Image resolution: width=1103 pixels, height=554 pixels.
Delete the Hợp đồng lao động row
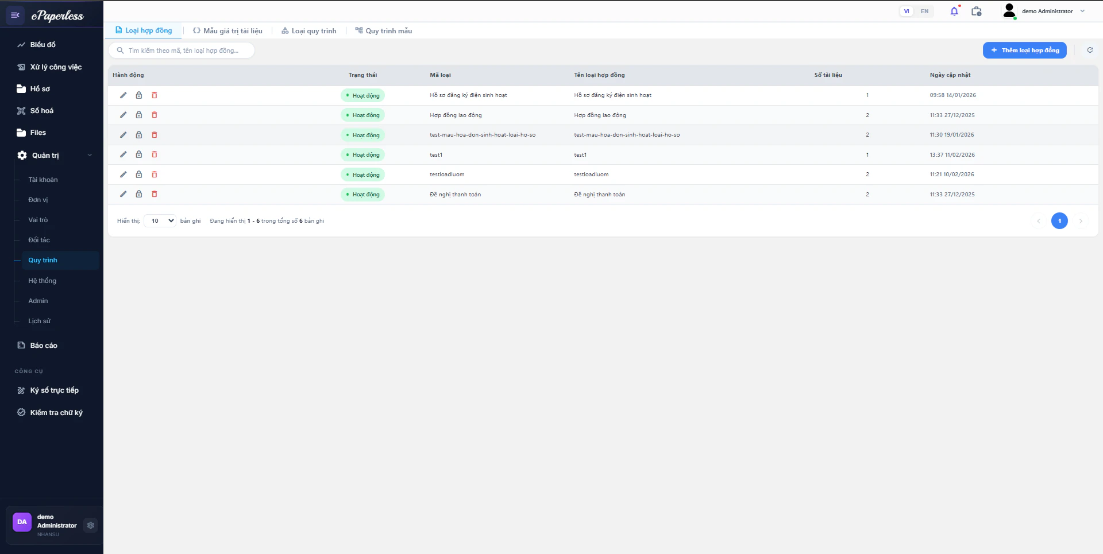(155, 115)
